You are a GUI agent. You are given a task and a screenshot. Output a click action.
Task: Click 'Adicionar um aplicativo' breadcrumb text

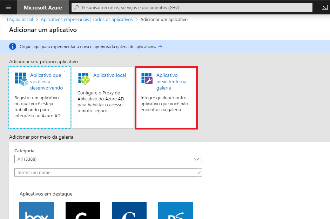(164, 20)
